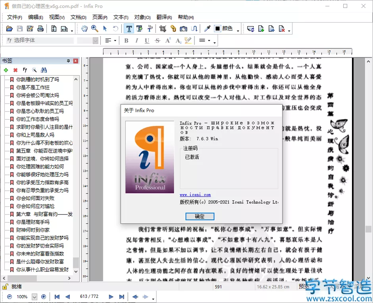373x303 pixels.
Task: Expand the page-fit toolbar options arrow
Action: (72, 31)
